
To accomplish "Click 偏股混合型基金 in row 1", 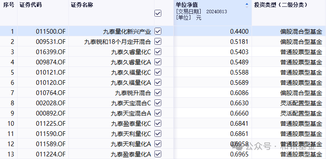I will click(x=301, y=32).
